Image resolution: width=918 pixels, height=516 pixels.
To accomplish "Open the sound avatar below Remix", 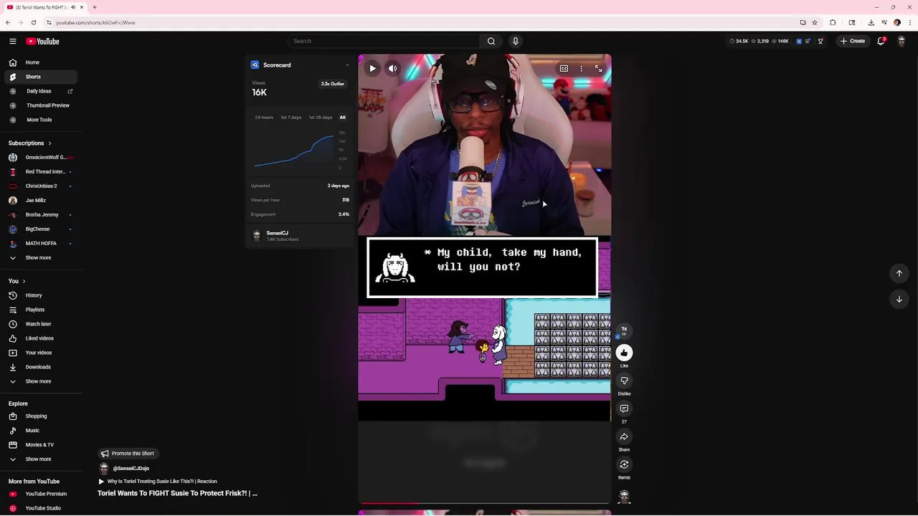I will coord(624,497).
